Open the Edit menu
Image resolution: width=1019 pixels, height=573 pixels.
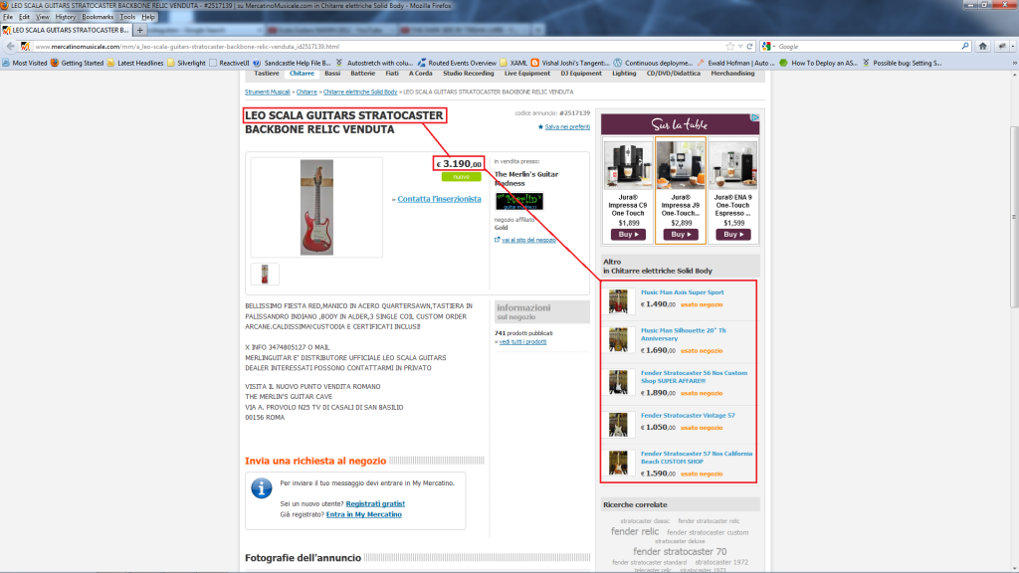point(24,17)
